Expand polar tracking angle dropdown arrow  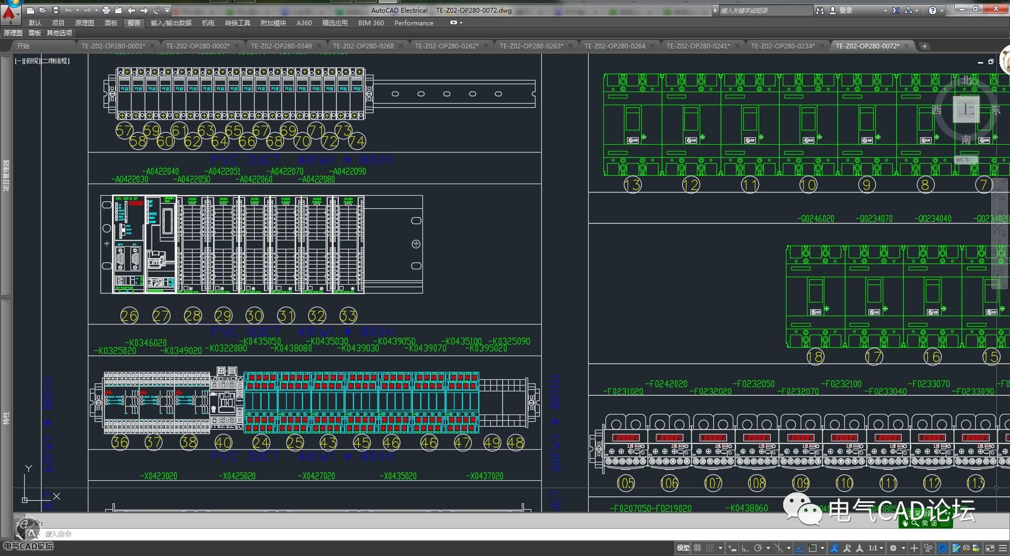768,548
